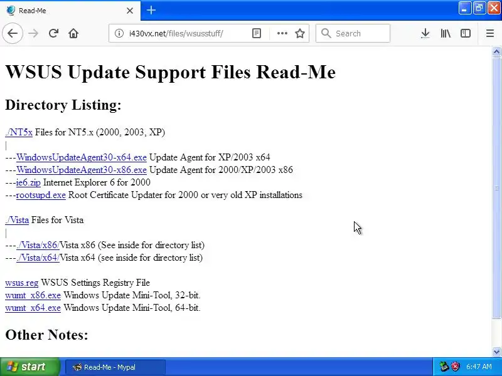Click the vertical scrollbar thumb
The image size is (502, 376).
tap(496, 188)
